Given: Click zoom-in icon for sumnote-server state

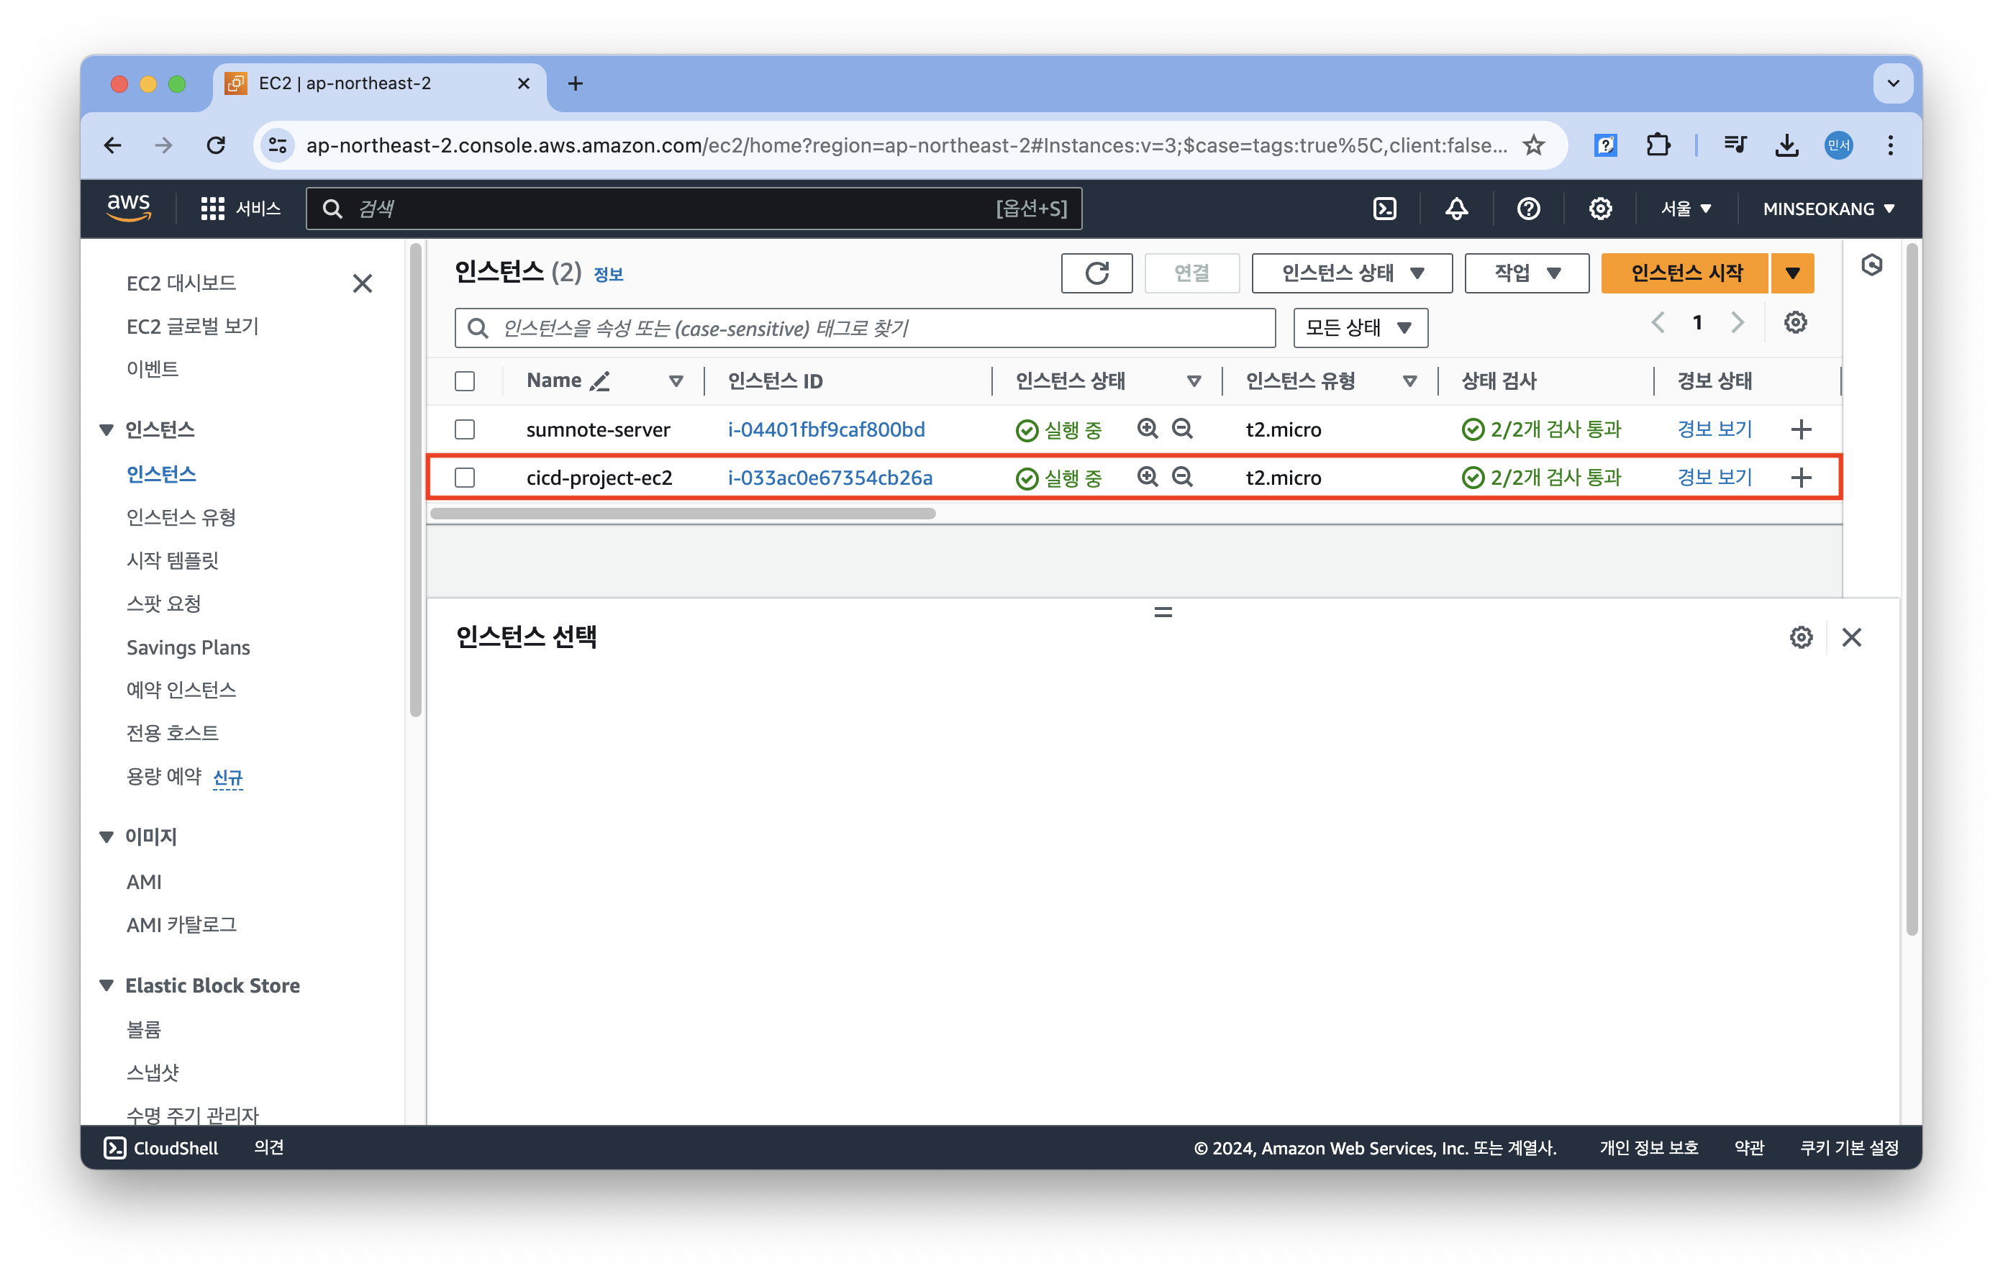Looking at the screenshot, I should (x=1147, y=429).
